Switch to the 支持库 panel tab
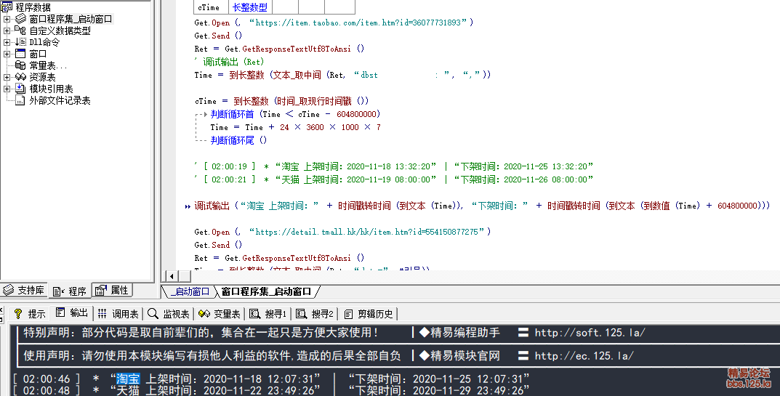780x396 pixels. point(23,291)
